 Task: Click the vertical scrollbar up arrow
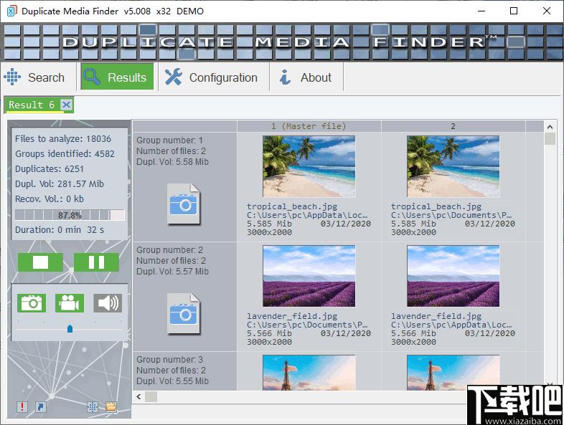tap(550, 127)
